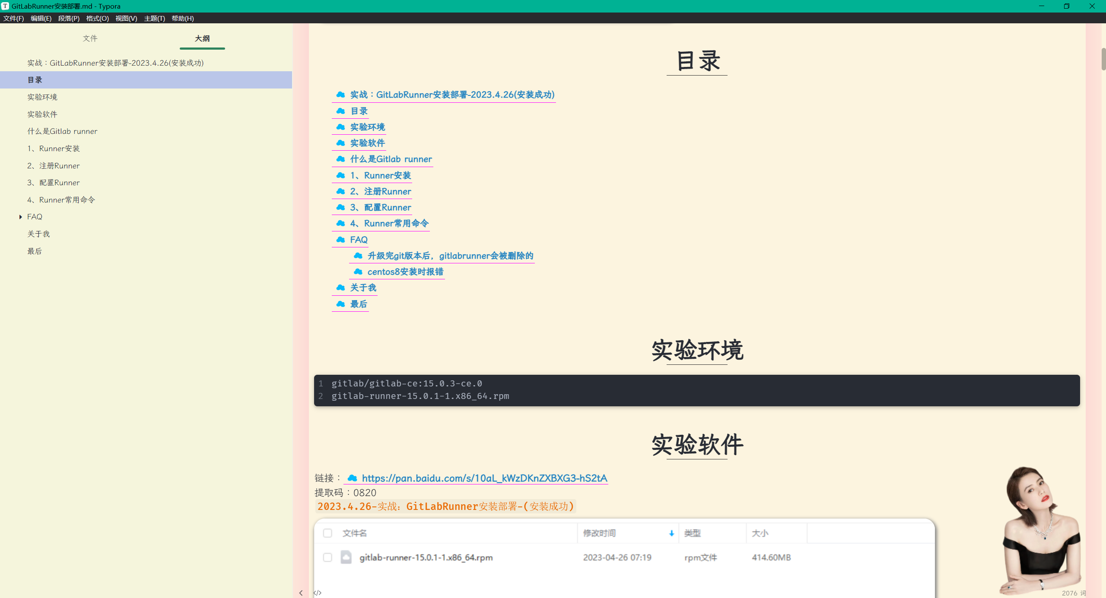
Task: Open the 主题(T) menu
Action: (154, 18)
